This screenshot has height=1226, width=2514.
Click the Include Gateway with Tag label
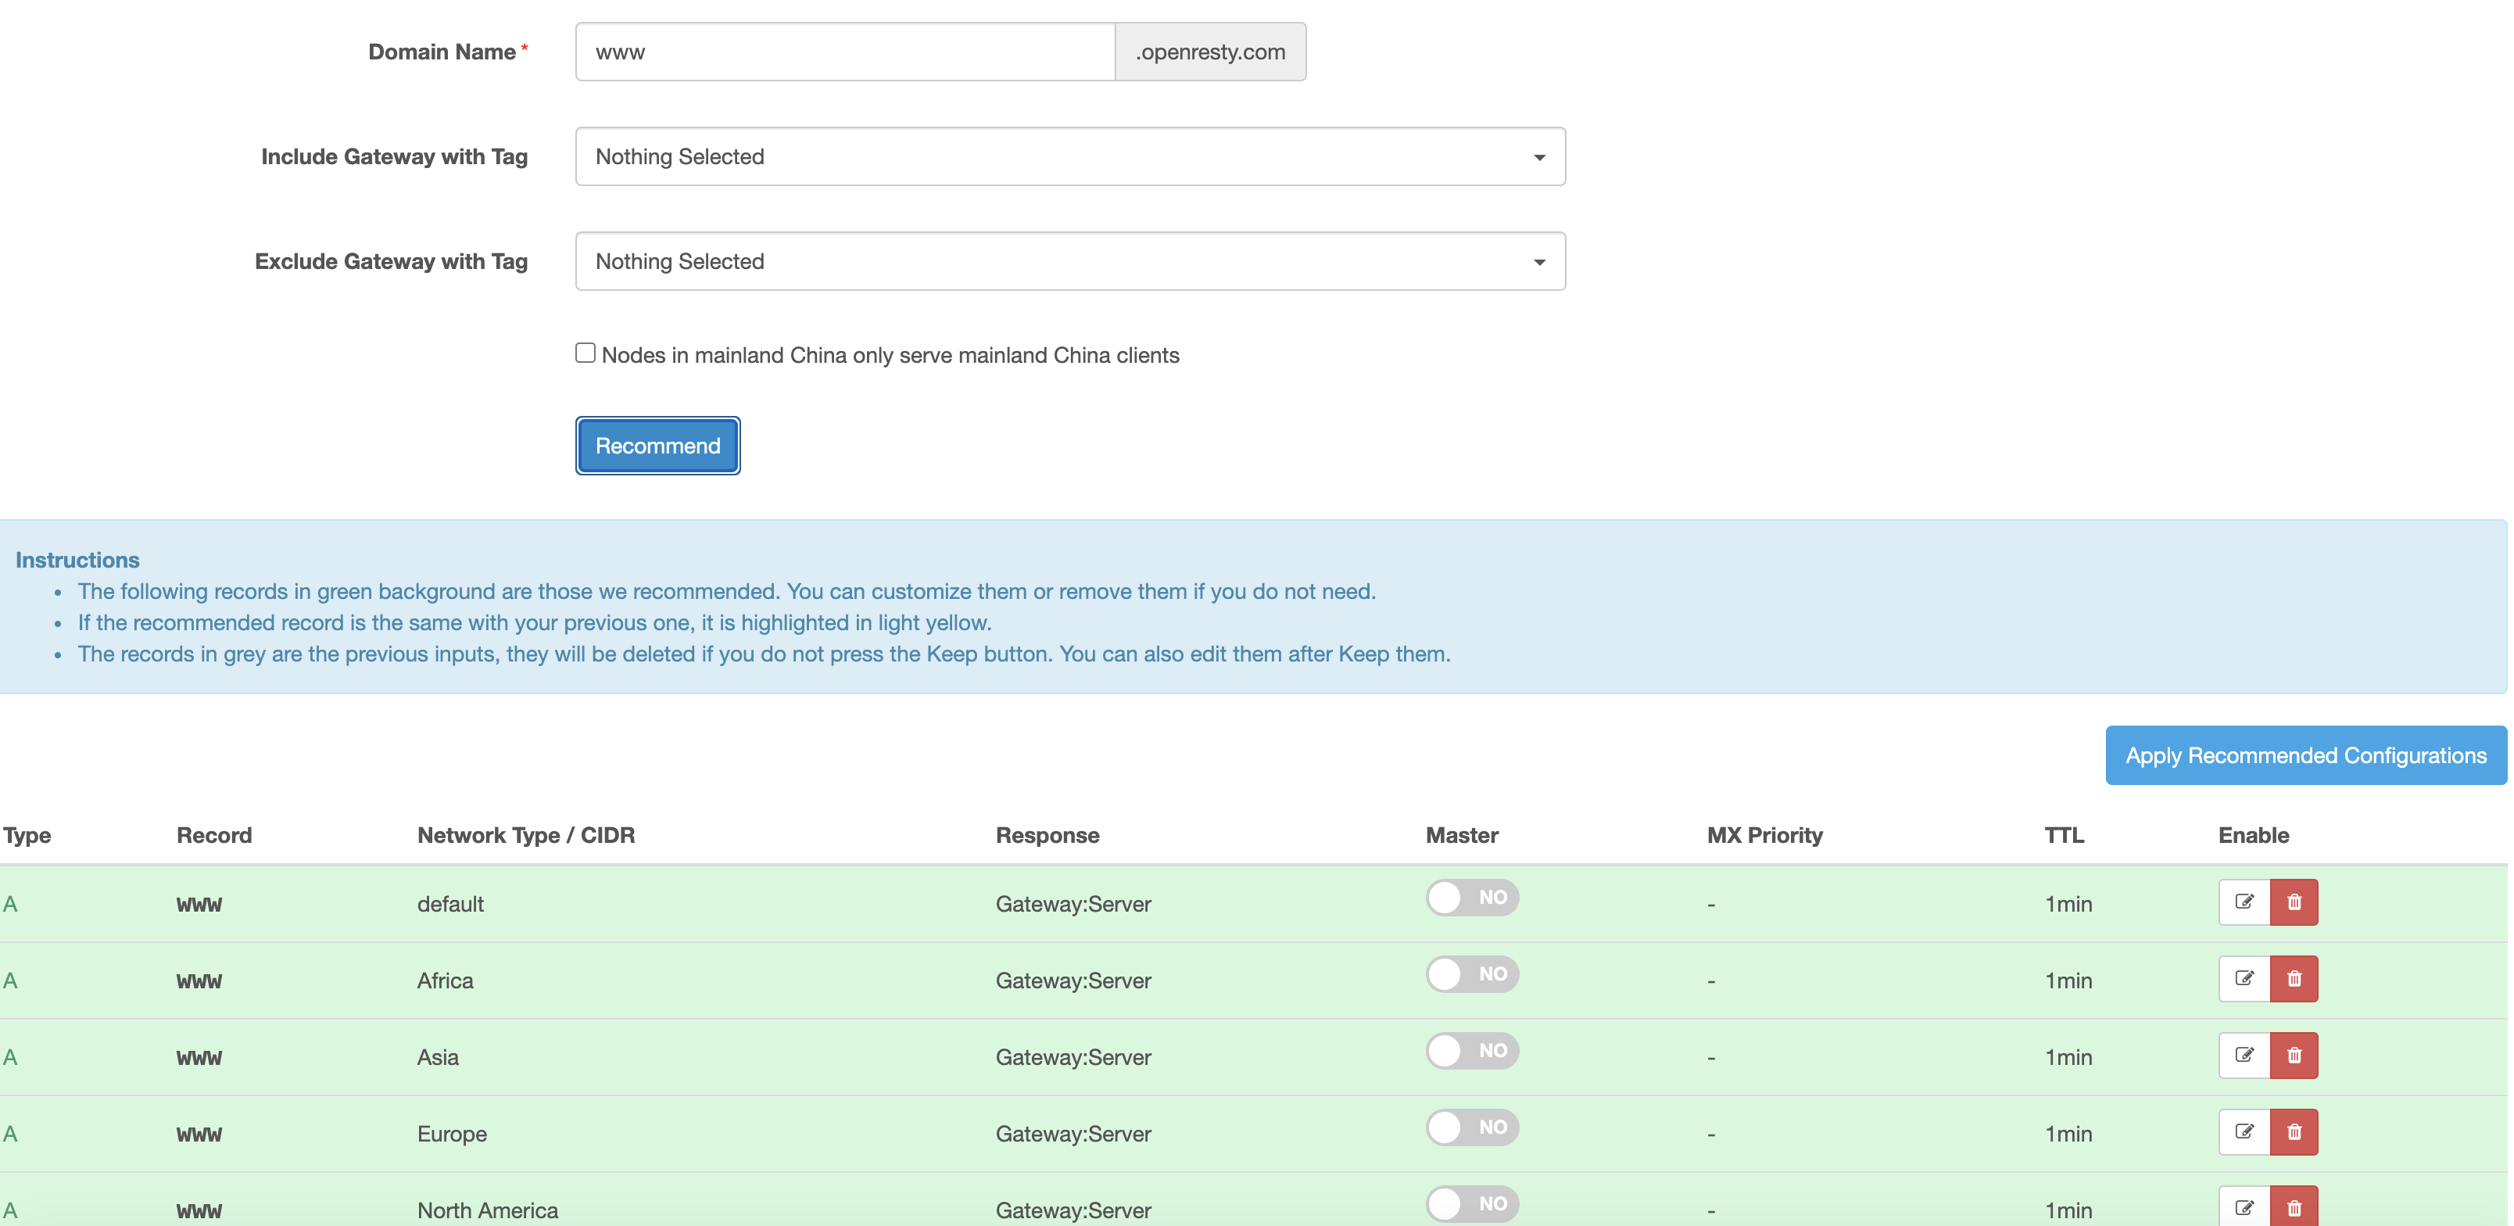tap(394, 157)
